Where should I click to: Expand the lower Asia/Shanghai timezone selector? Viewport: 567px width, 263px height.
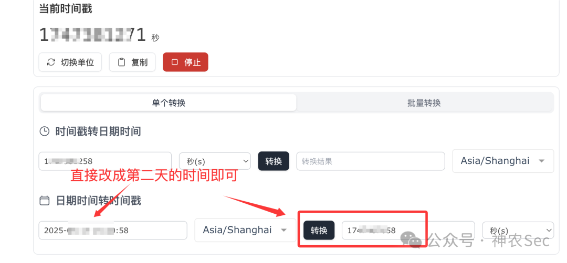[245, 230]
